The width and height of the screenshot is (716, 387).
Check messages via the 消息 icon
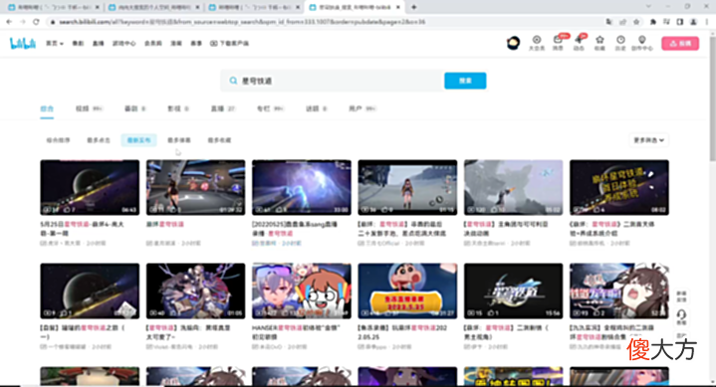[x=558, y=43]
